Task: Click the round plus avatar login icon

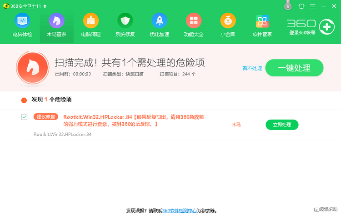Action: pyautogui.click(x=326, y=27)
